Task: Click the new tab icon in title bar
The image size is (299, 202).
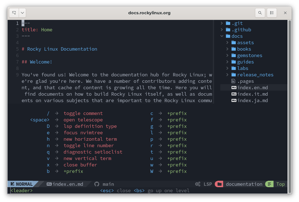Action: pyautogui.click(x=14, y=13)
